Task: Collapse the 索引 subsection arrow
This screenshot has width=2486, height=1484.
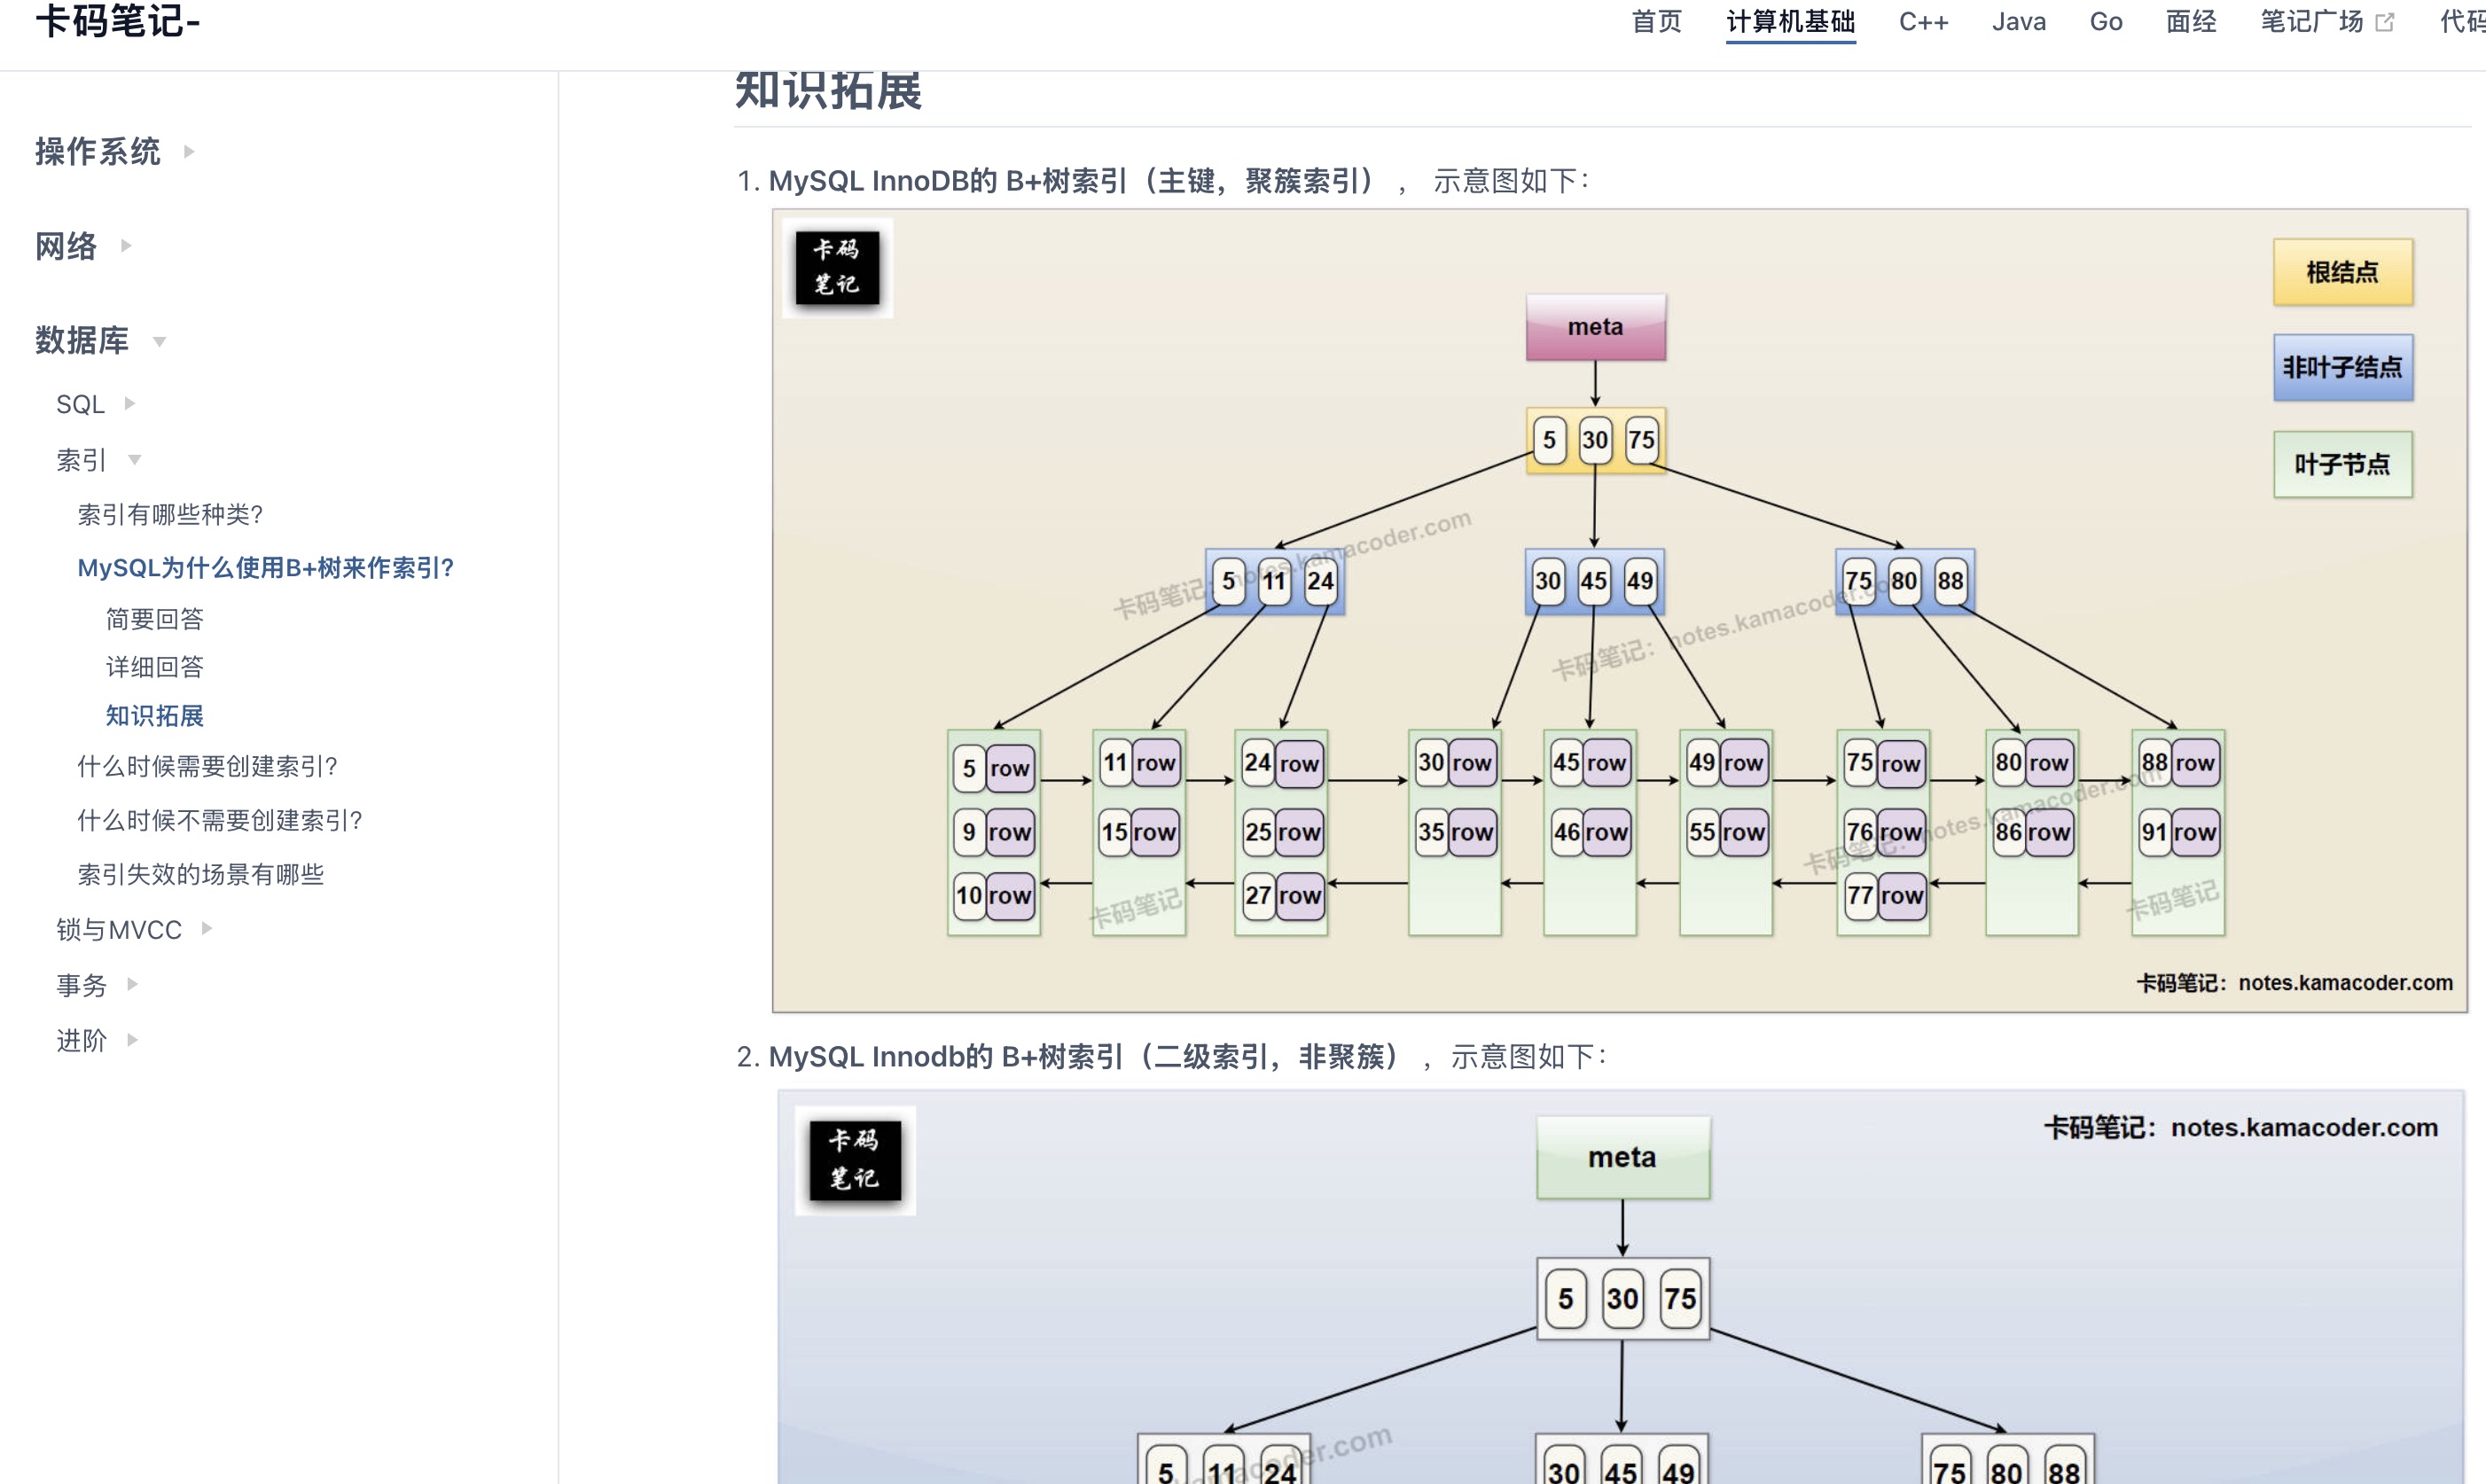Action: (x=135, y=460)
